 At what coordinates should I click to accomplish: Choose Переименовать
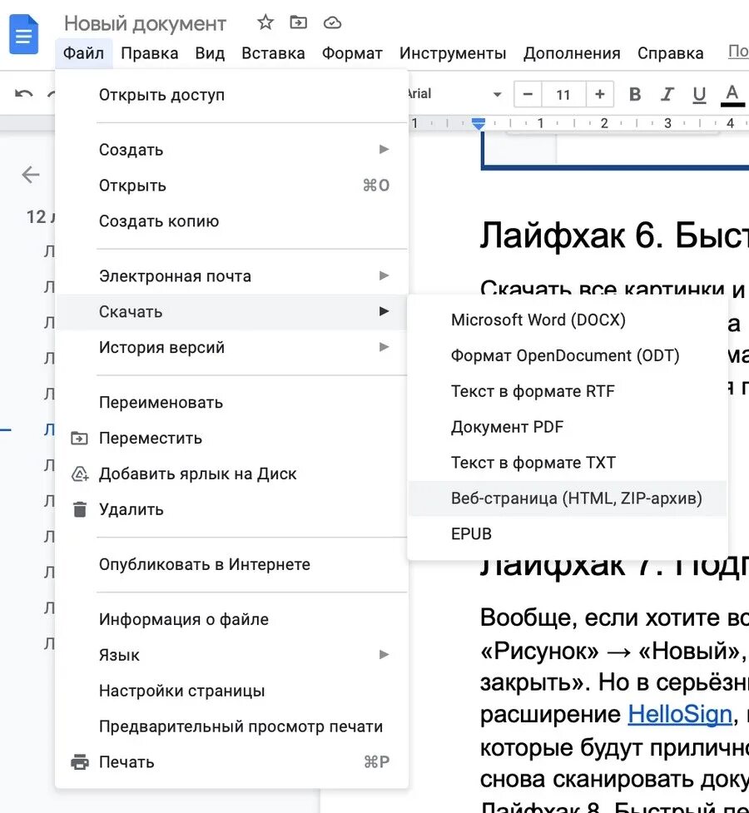point(231,403)
